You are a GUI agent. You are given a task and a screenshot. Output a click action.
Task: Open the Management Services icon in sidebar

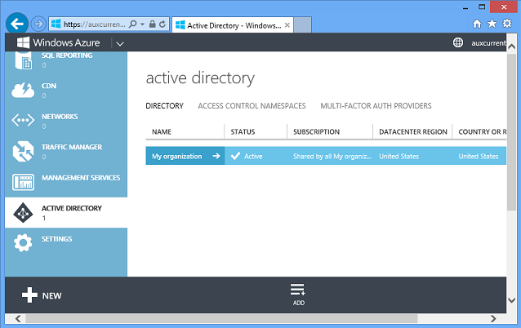click(23, 182)
